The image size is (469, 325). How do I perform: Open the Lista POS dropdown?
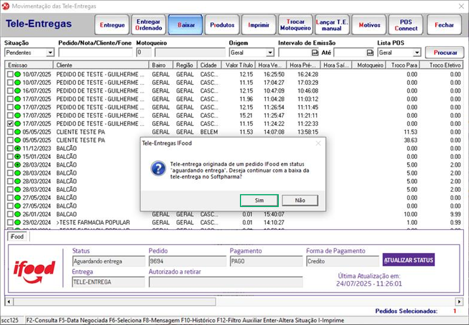click(417, 53)
